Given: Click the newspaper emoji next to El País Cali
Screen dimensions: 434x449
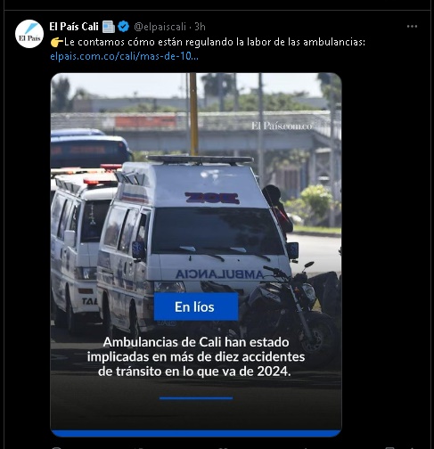Looking at the screenshot, I should (x=109, y=27).
